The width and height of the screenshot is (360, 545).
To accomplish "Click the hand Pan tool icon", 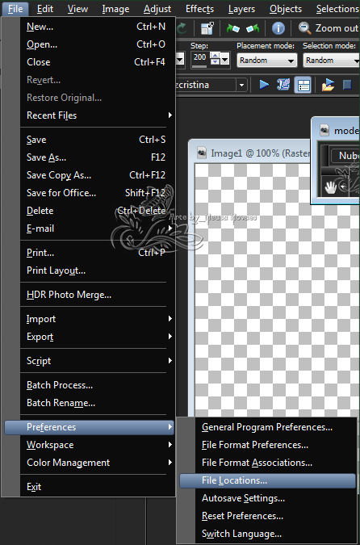I will coord(329,187).
